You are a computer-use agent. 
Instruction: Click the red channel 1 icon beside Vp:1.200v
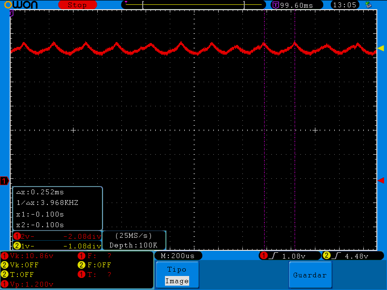tap(5, 284)
